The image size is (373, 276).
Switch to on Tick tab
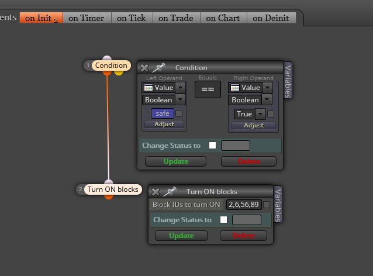(132, 18)
